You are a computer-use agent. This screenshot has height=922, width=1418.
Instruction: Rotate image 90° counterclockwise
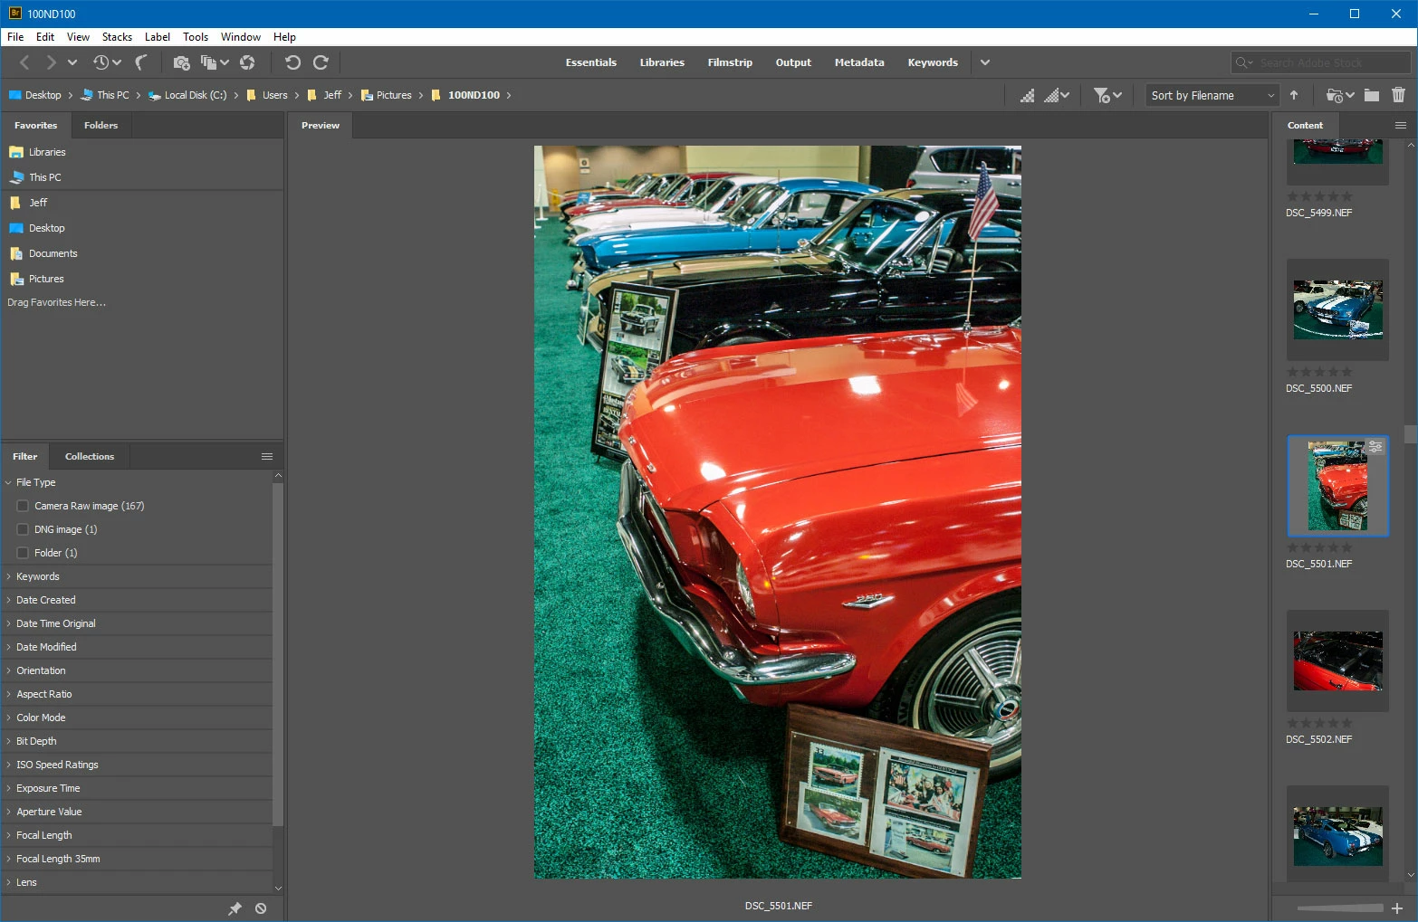pyautogui.click(x=292, y=62)
